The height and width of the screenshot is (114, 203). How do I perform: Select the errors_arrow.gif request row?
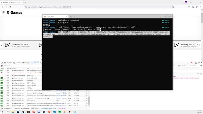[44, 101]
